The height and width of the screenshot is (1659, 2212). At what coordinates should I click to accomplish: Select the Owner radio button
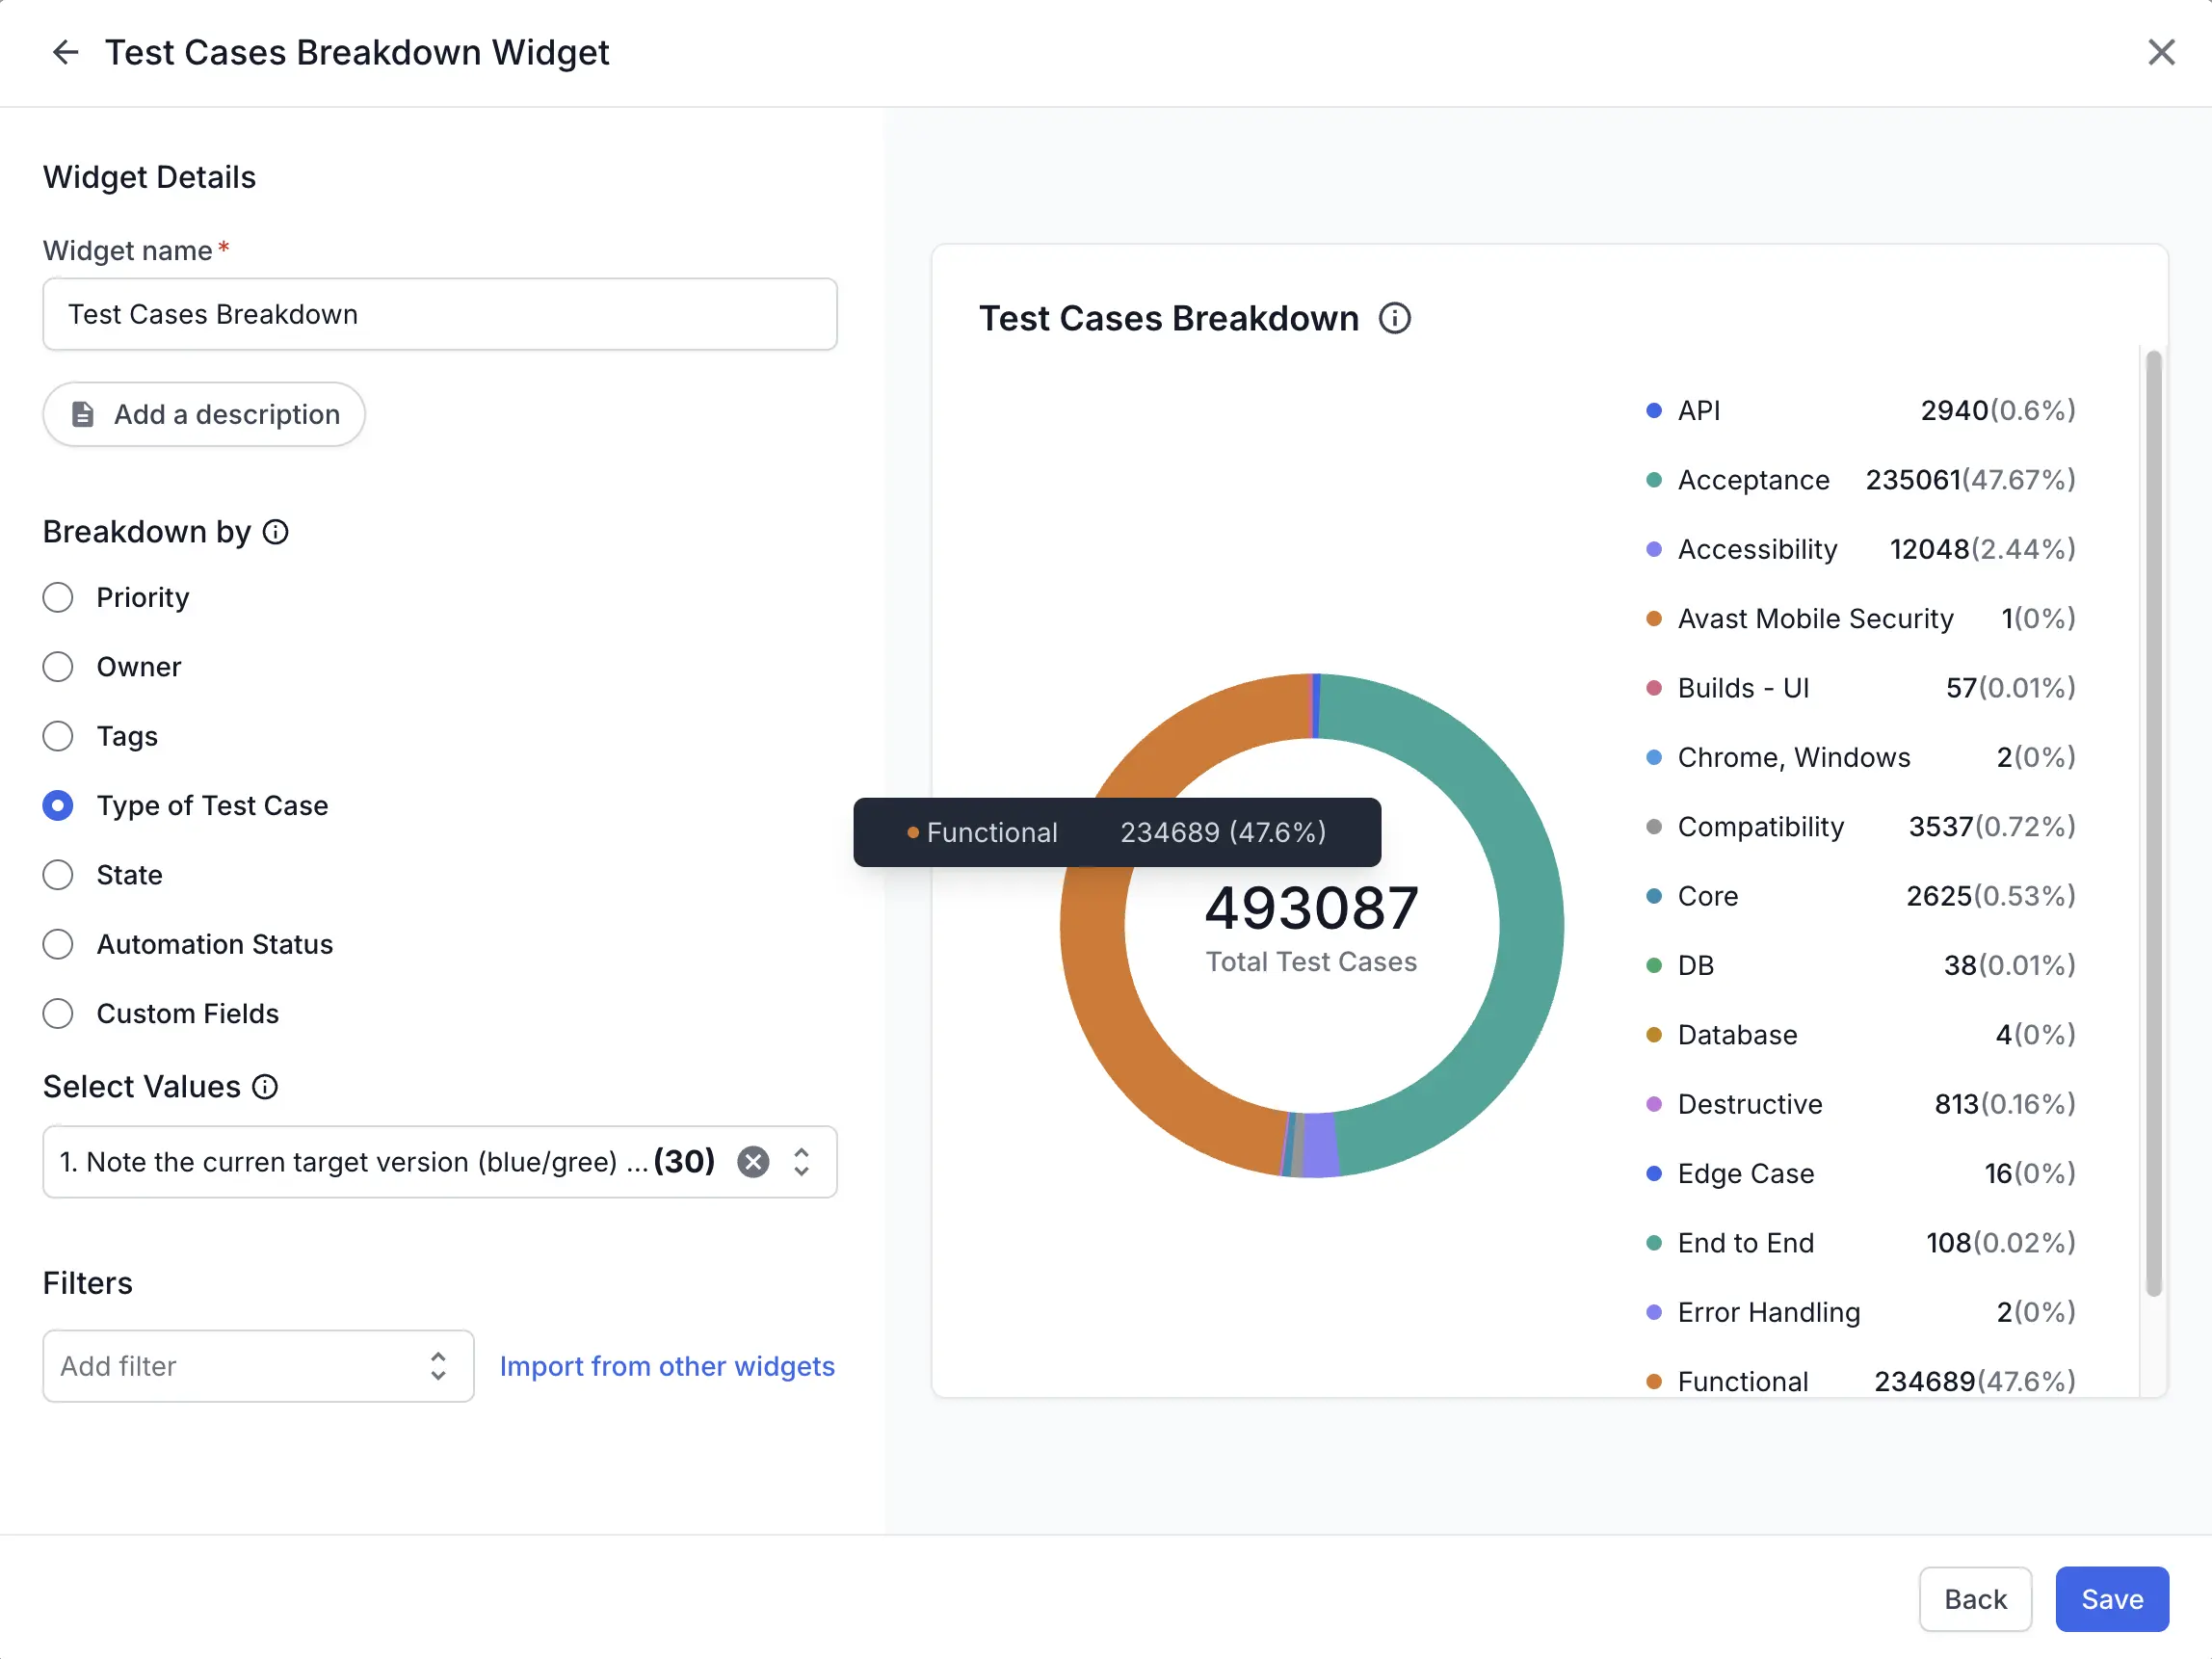(58, 667)
